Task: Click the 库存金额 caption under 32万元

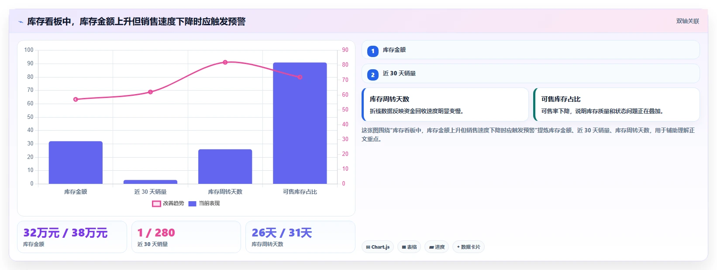Action: (34, 244)
